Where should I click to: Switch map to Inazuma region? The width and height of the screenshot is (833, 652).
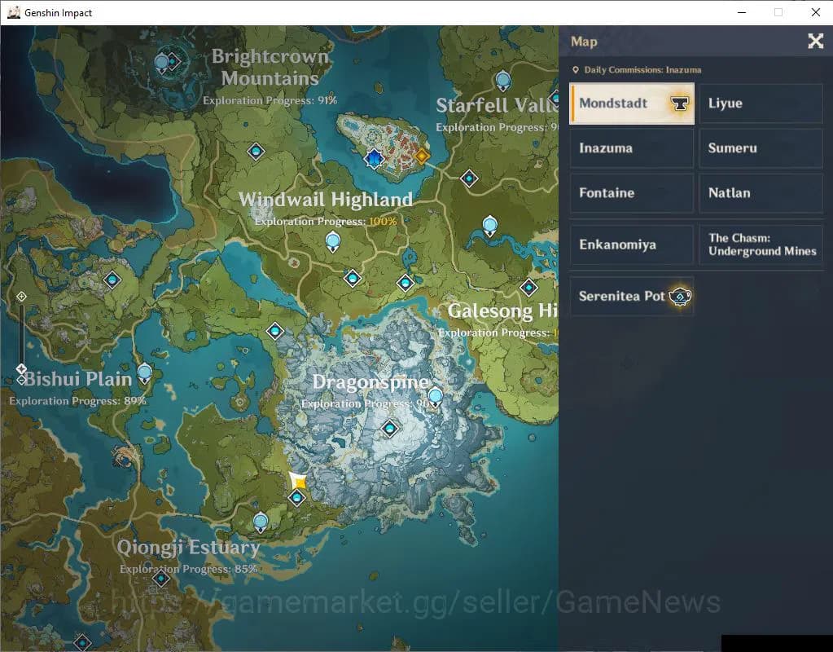tap(631, 148)
